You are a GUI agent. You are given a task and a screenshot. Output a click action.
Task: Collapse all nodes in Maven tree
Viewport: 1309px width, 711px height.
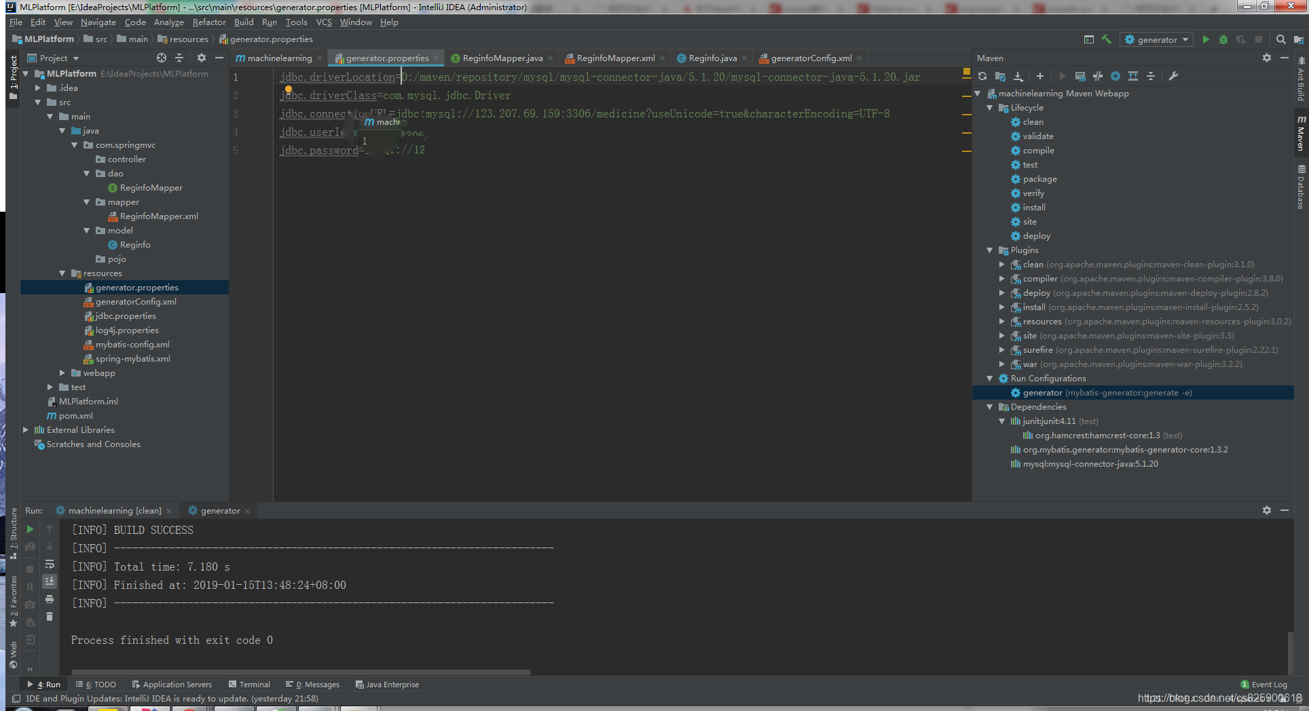coord(1151,77)
